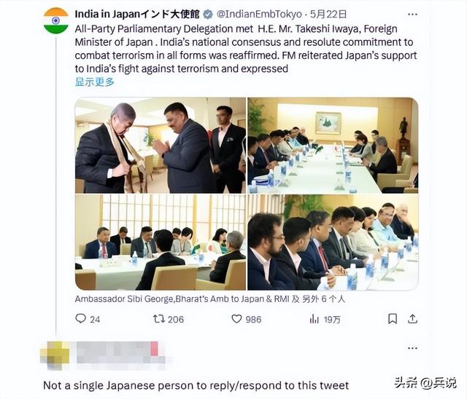The height and width of the screenshot is (399, 467).
Task: Open India embassy flag profile avatar
Action: point(56,20)
